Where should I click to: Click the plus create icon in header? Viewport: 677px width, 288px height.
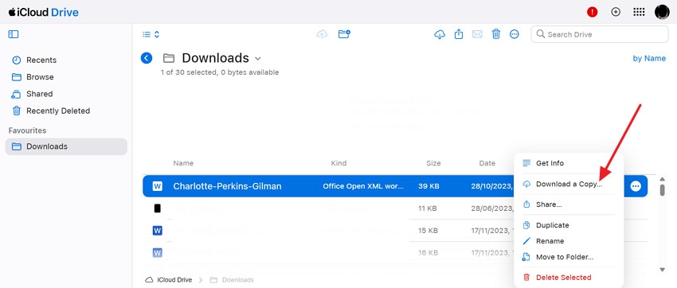click(x=616, y=12)
